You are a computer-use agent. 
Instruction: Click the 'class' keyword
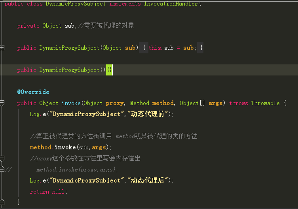[34, 4]
